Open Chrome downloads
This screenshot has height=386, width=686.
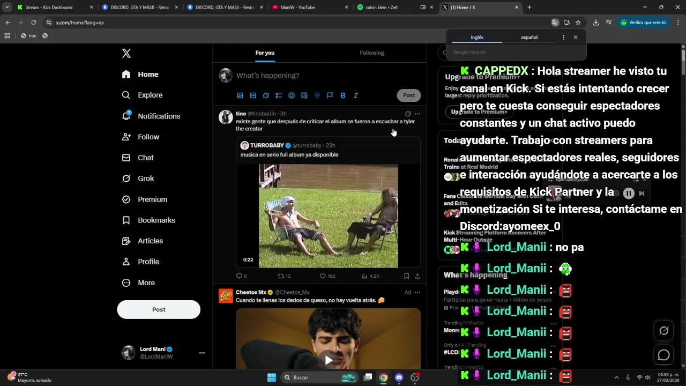pos(596,23)
